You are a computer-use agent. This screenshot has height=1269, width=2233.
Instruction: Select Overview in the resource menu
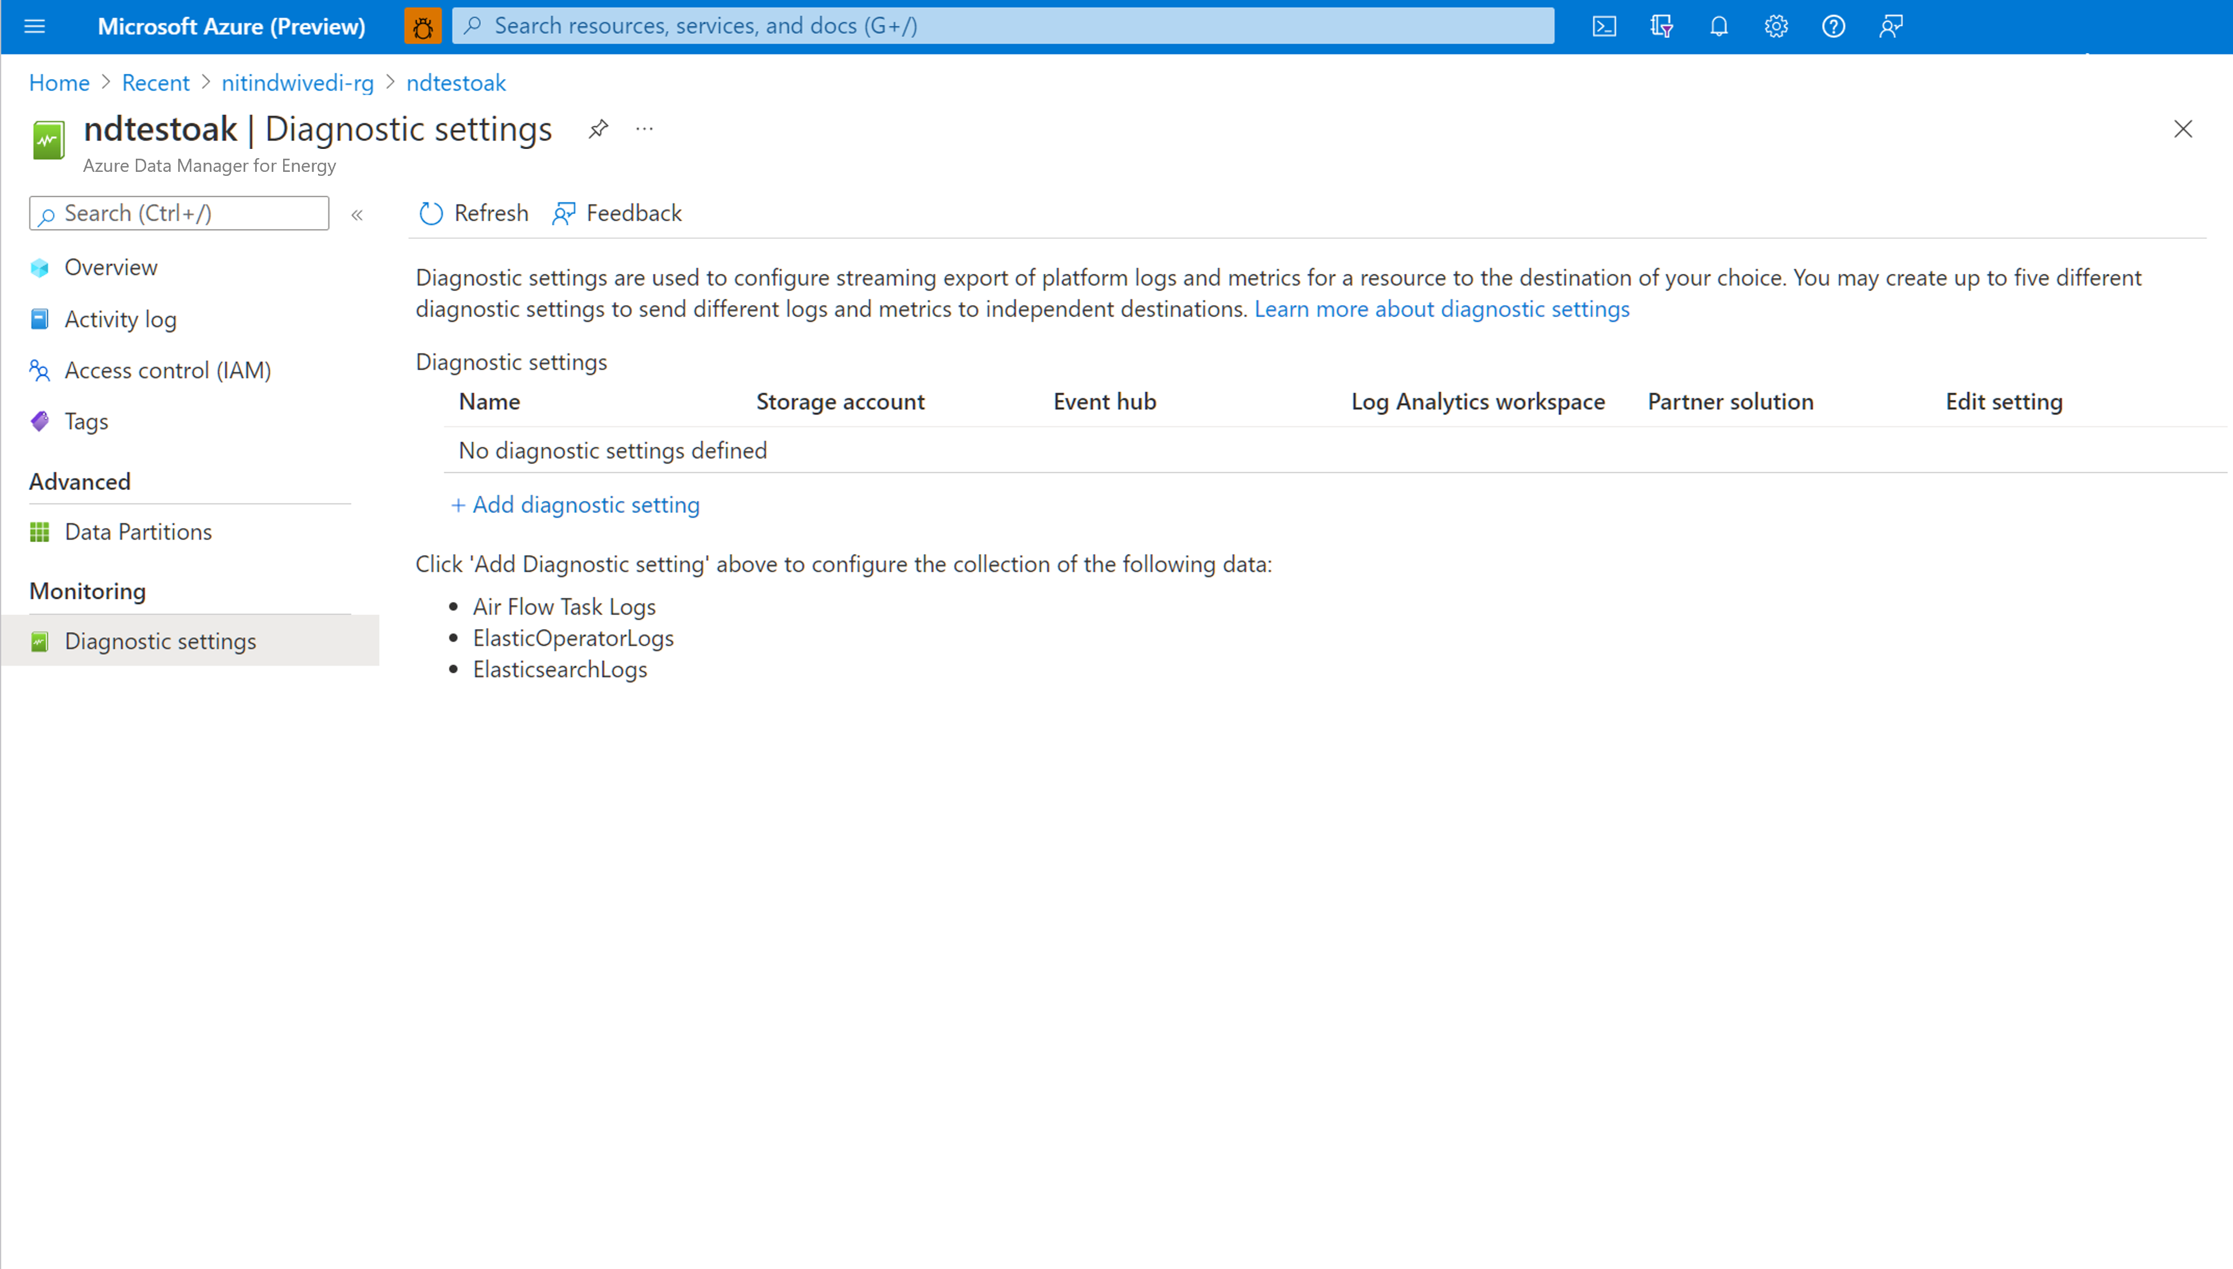point(111,268)
